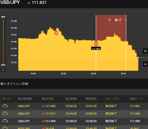
Task: Click the 取引終了 status in the 22:50:32 row
Action: pos(111,106)
